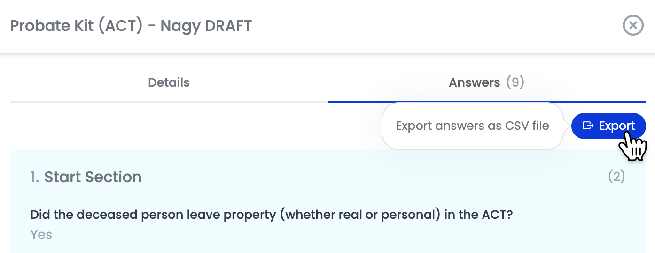The image size is (655, 253).
Task: Click the export arrow icon in Export button
Action: click(x=588, y=126)
